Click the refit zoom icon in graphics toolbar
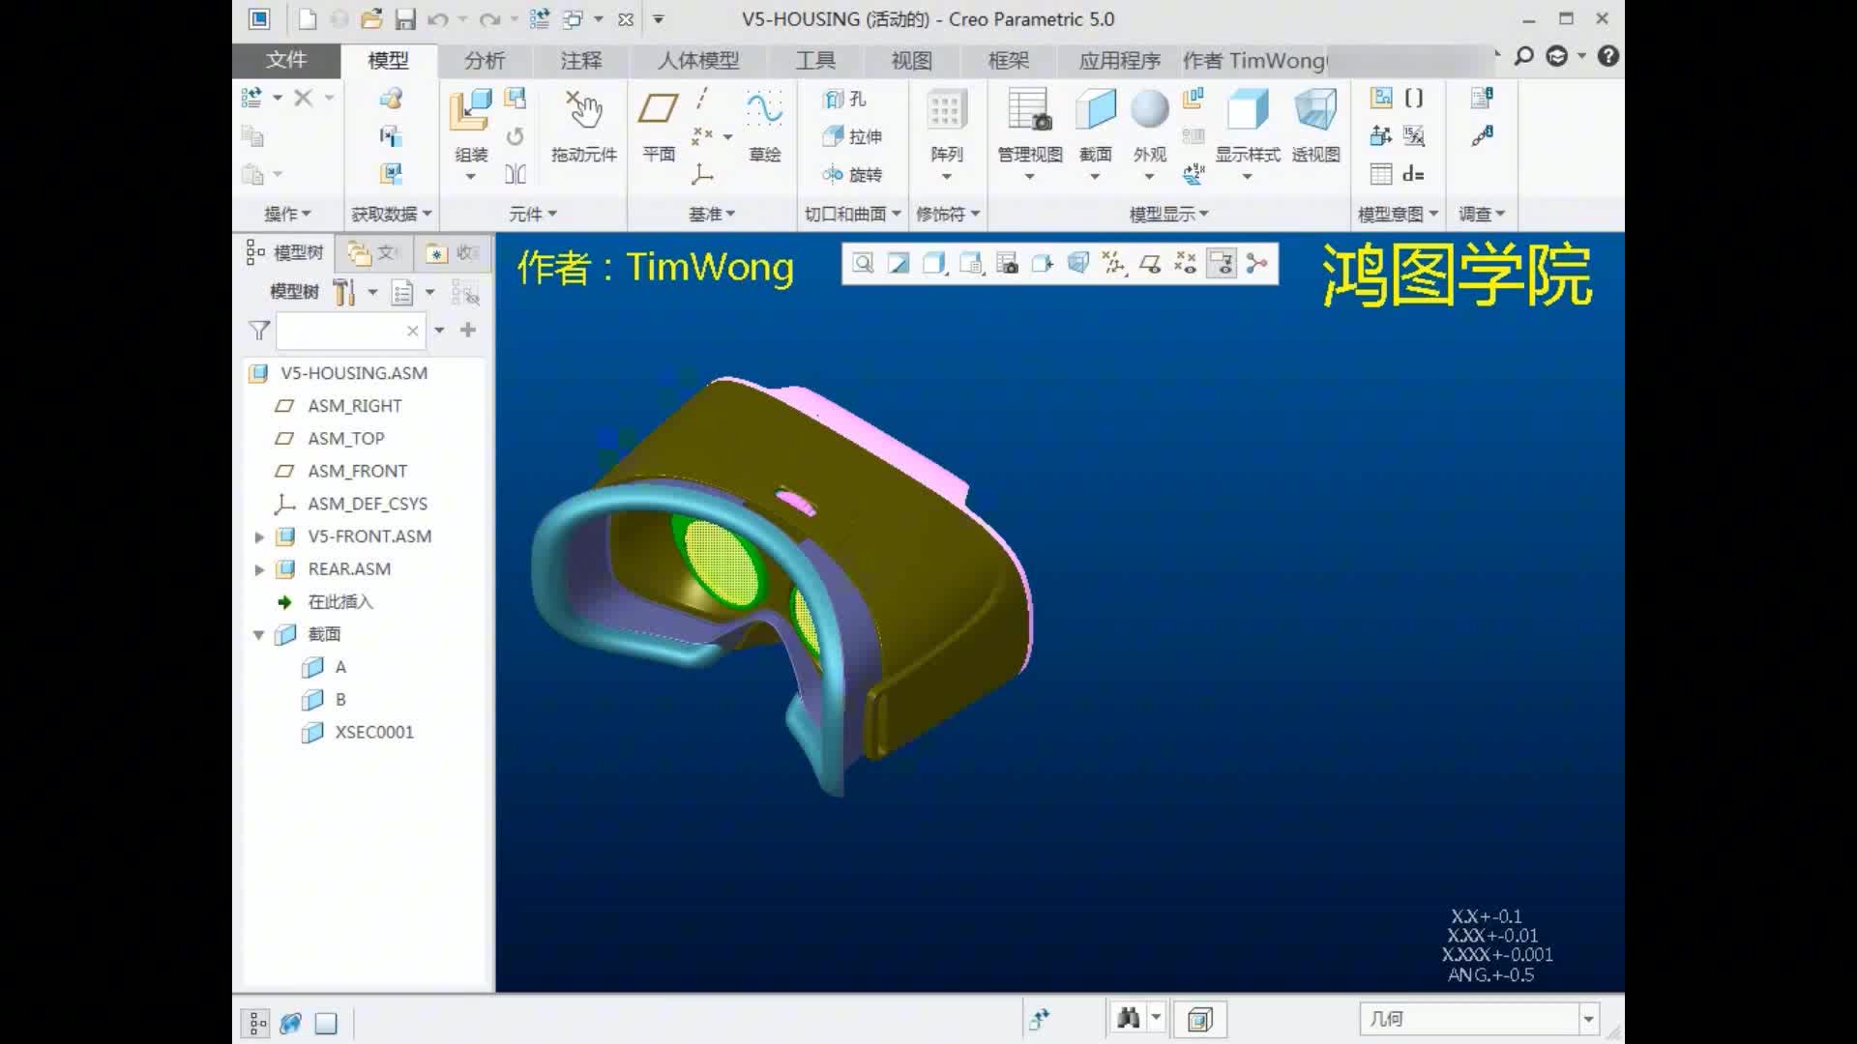 pyautogui.click(x=863, y=263)
